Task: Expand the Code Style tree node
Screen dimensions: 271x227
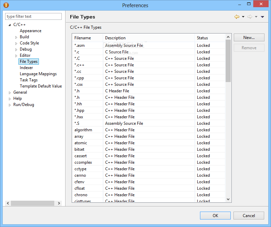Action: [16, 43]
